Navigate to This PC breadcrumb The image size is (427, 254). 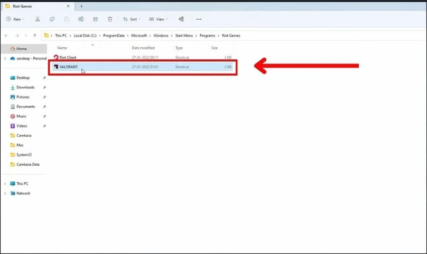tap(60, 36)
